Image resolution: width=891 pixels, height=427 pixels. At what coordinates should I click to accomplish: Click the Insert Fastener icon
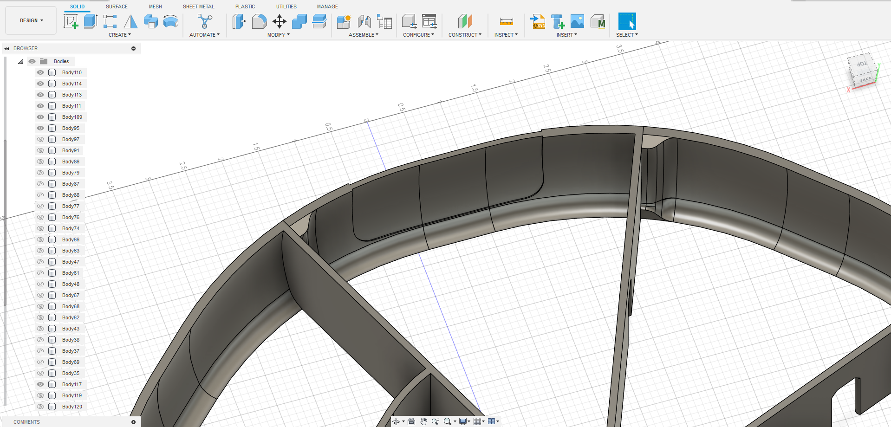coord(558,21)
